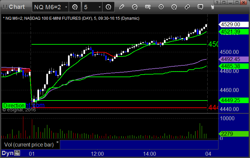Click the Dyn label on time axis
The image size is (250, 158).
point(8,153)
